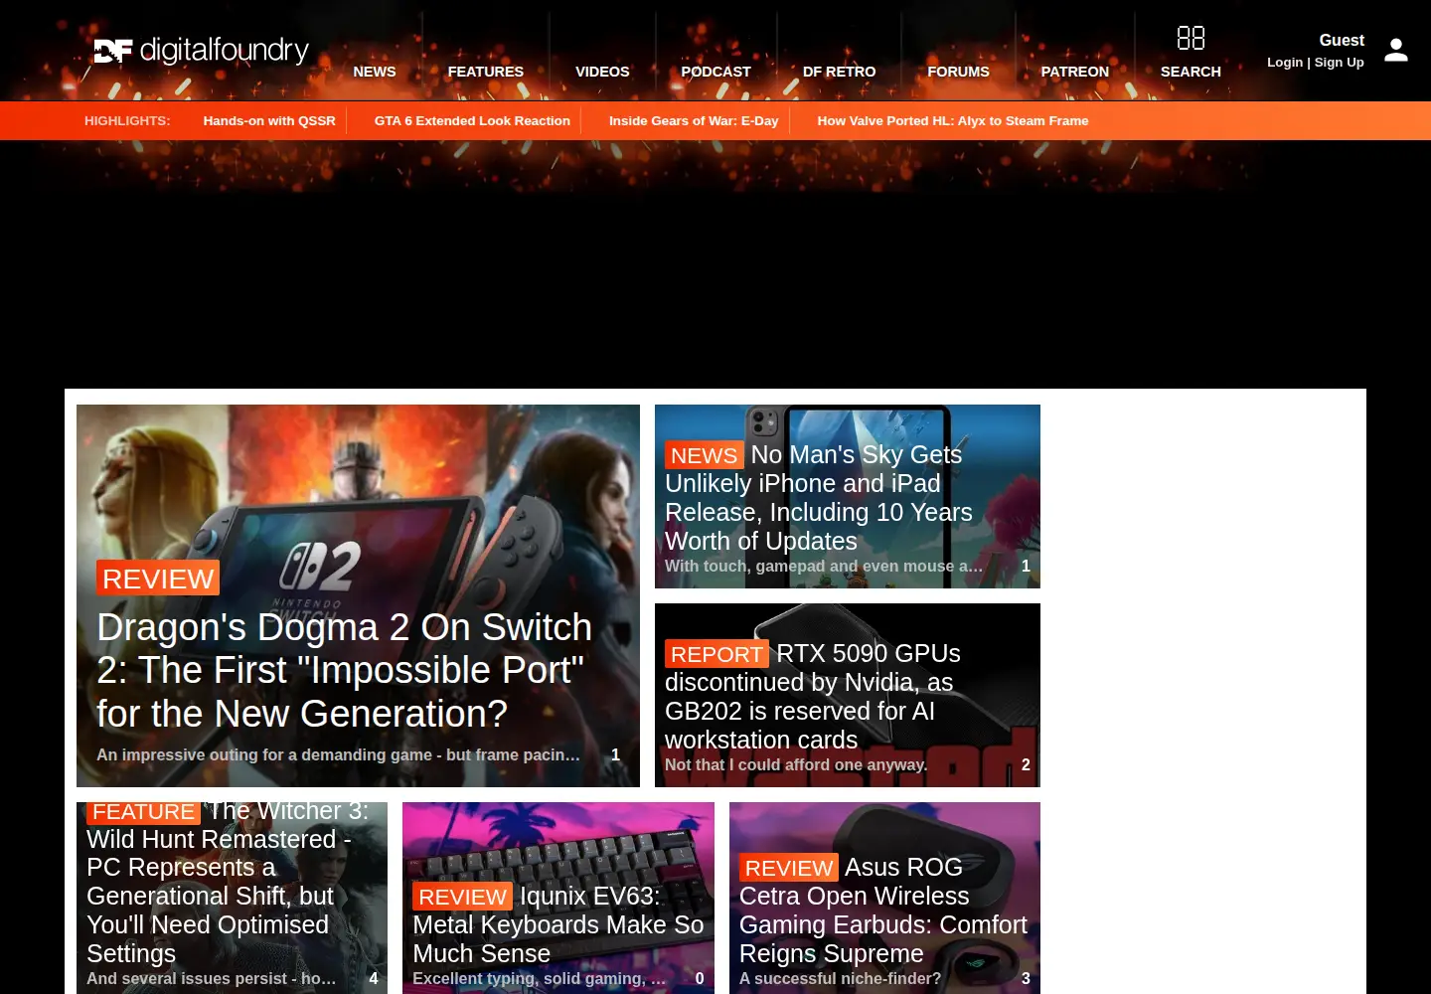This screenshot has width=1431, height=994.
Task: Visit the Forums page
Action: pos(959,72)
